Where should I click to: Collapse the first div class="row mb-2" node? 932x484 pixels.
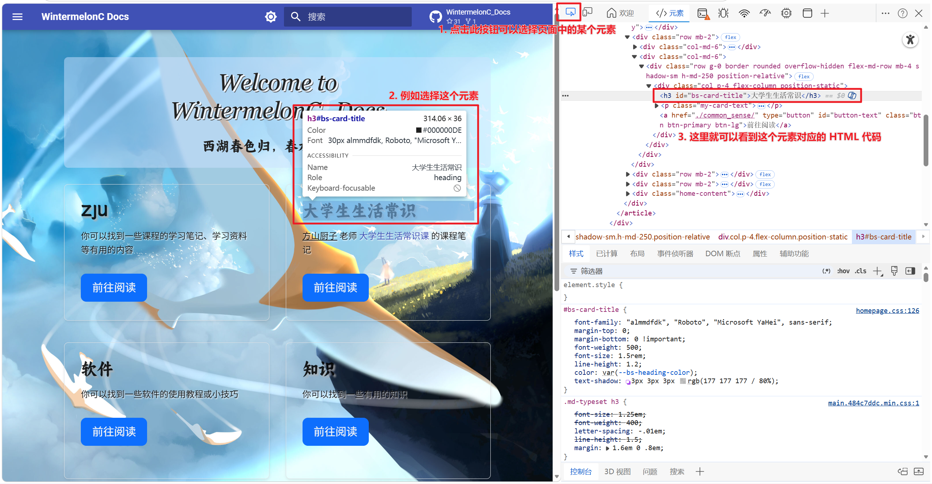(x=627, y=37)
